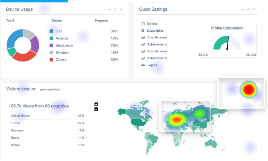
Task: Zoom in on the world map
Action: click(x=96, y=104)
